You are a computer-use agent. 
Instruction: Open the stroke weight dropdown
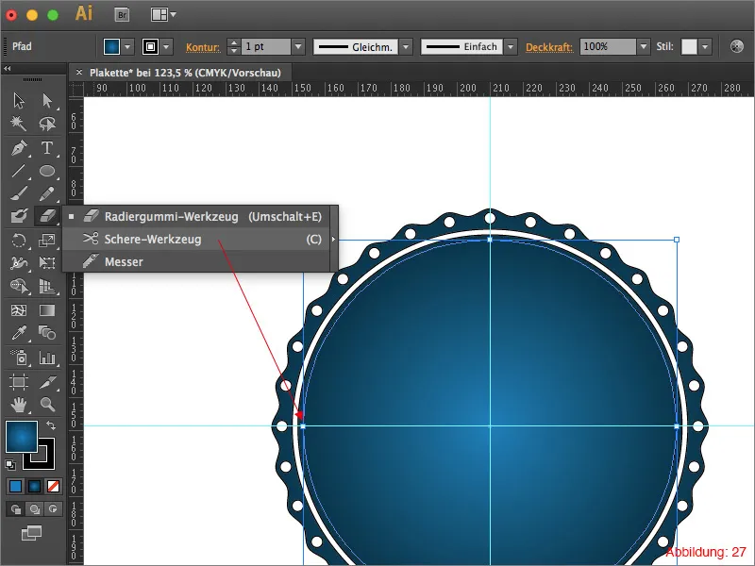(298, 46)
